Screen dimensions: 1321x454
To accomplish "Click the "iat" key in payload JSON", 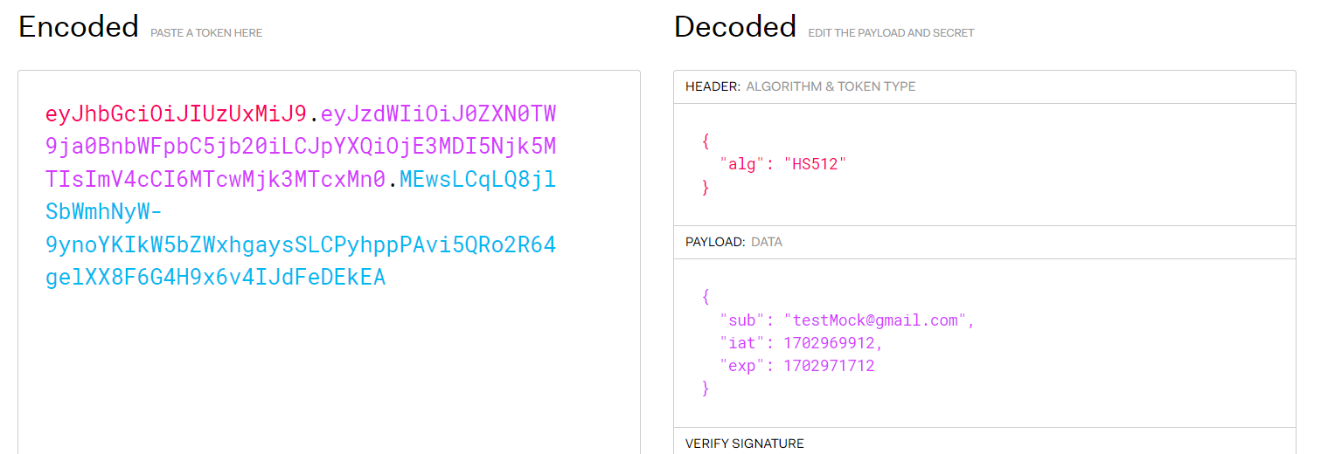I will [x=743, y=343].
